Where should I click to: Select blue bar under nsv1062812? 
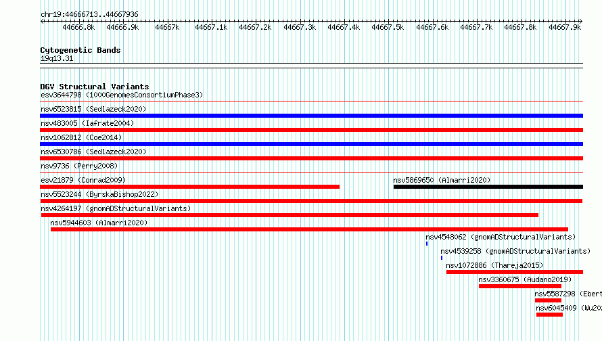[x=311, y=144]
